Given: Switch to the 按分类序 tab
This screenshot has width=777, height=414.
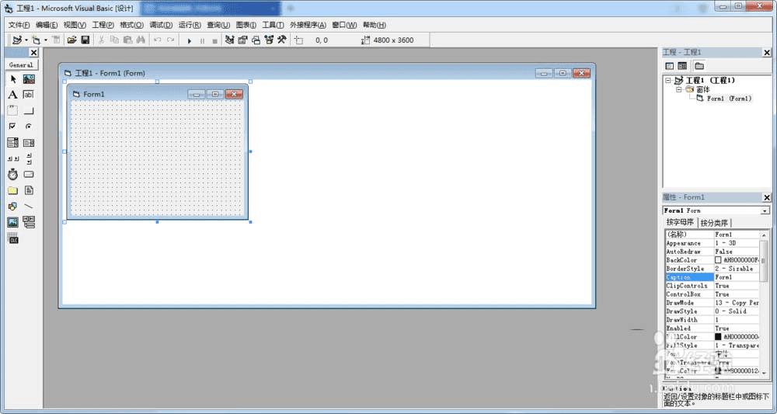Looking at the screenshot, I should (714, 223).
